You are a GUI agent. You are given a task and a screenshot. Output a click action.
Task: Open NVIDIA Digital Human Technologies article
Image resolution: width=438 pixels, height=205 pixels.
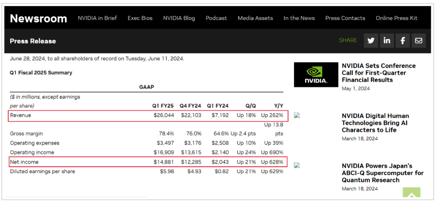point(375,123)
